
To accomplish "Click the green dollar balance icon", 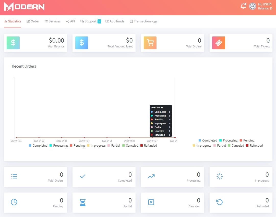I will [13, 43].
